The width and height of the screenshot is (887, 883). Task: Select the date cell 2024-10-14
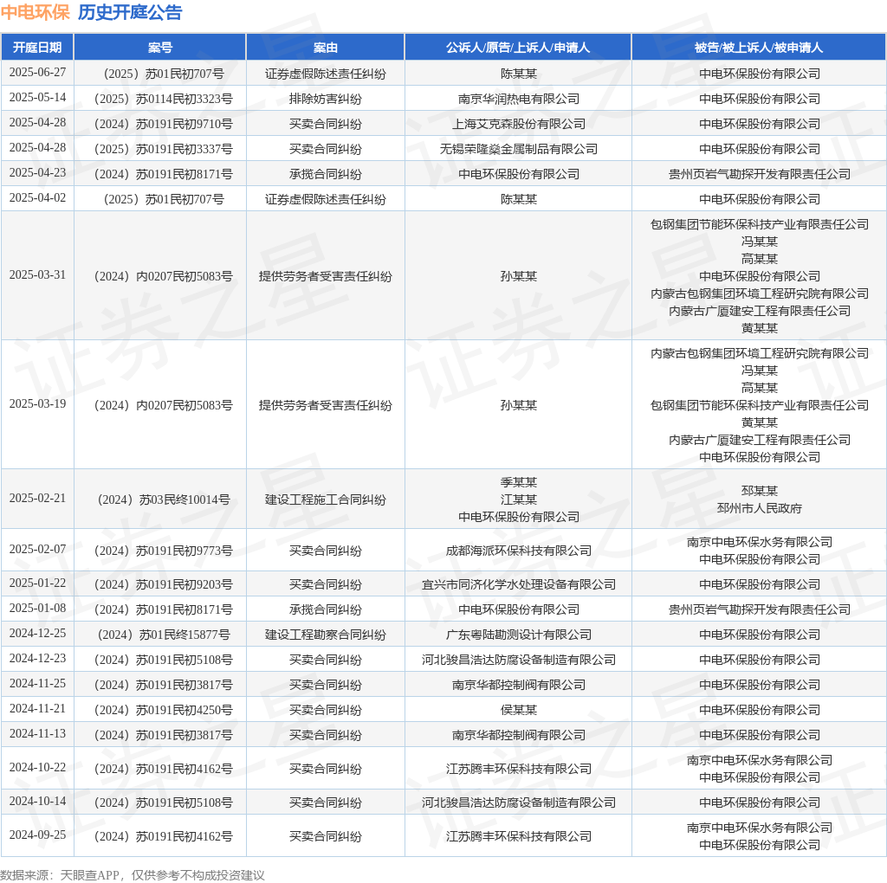point(37,801)
